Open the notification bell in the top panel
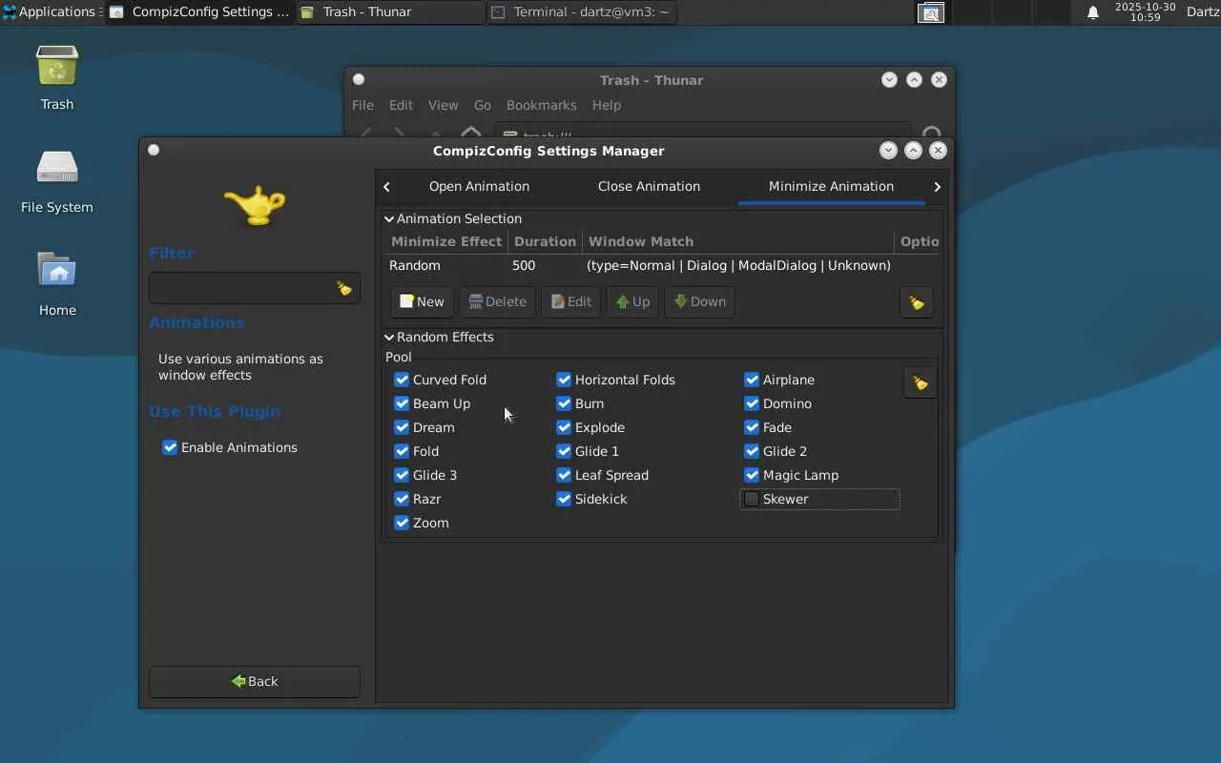Screen dimensions: 1221x763 tap(1093, 12)
